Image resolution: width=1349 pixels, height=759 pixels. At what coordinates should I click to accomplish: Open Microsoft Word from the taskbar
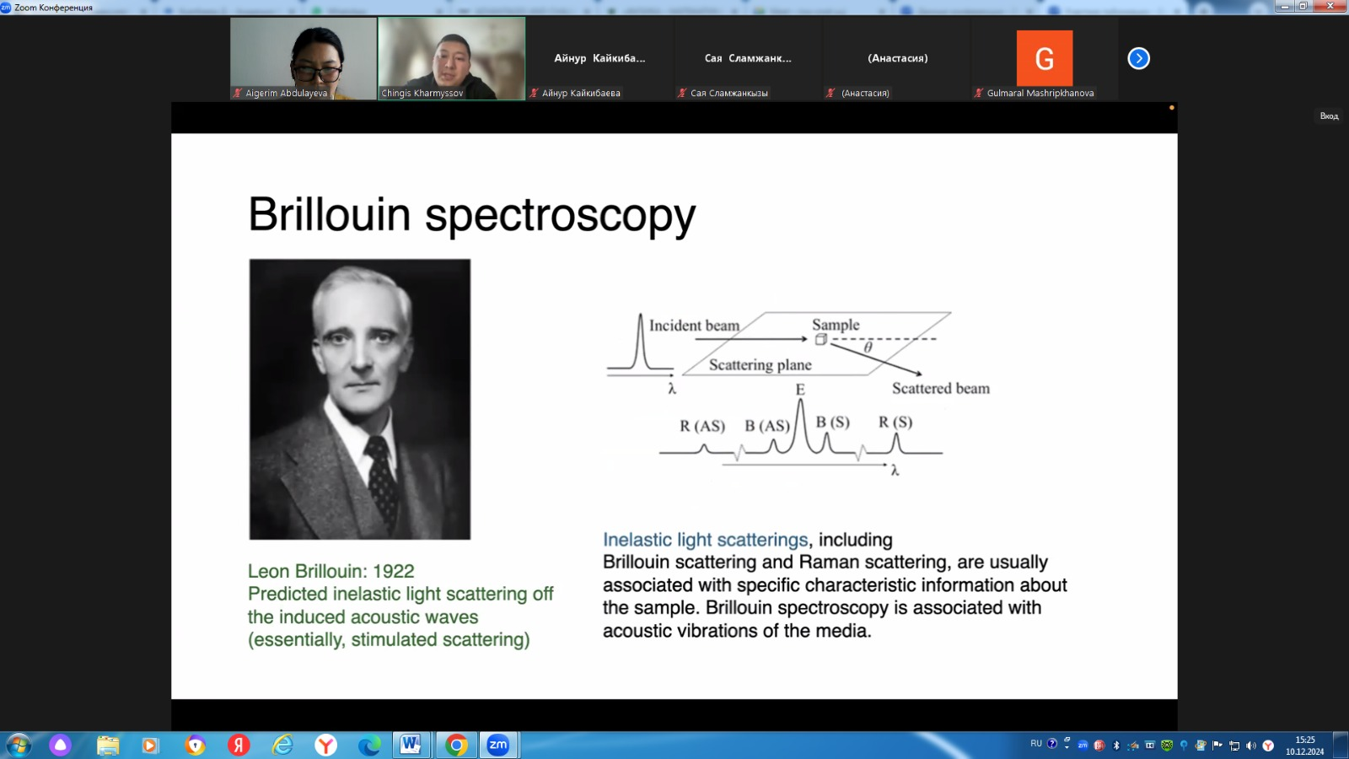click(x=411, y=745)
